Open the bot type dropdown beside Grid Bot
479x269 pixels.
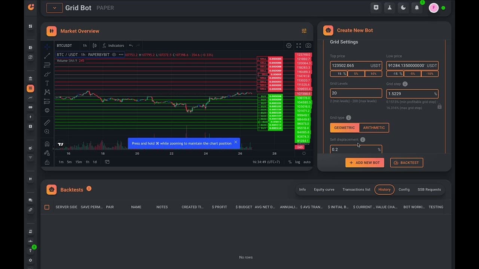54,7
